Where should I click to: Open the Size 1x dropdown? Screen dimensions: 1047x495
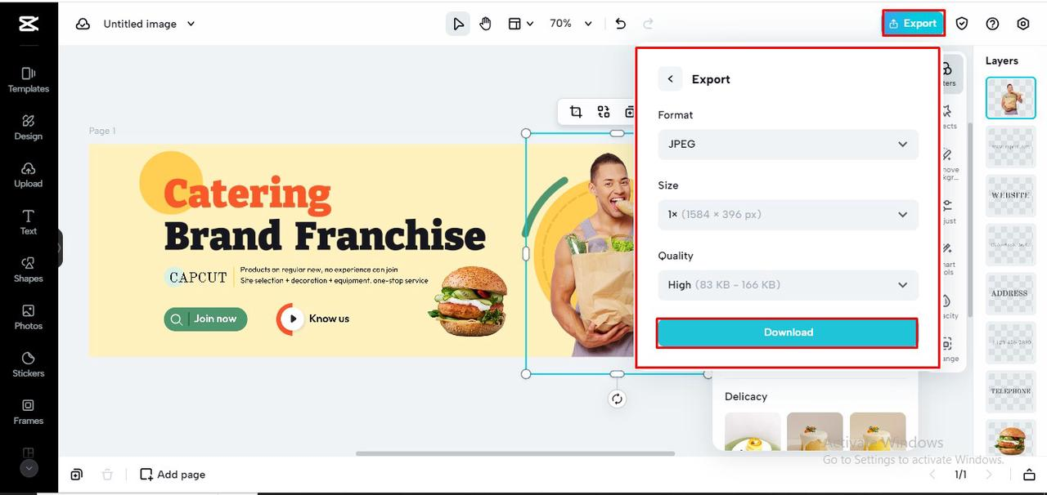click(789, 214)
